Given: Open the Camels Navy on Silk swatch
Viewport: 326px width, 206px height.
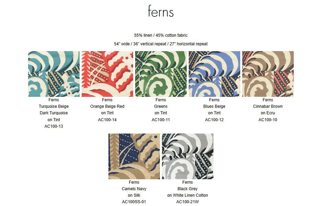Looking at the screenshot, I should (134, 156).
